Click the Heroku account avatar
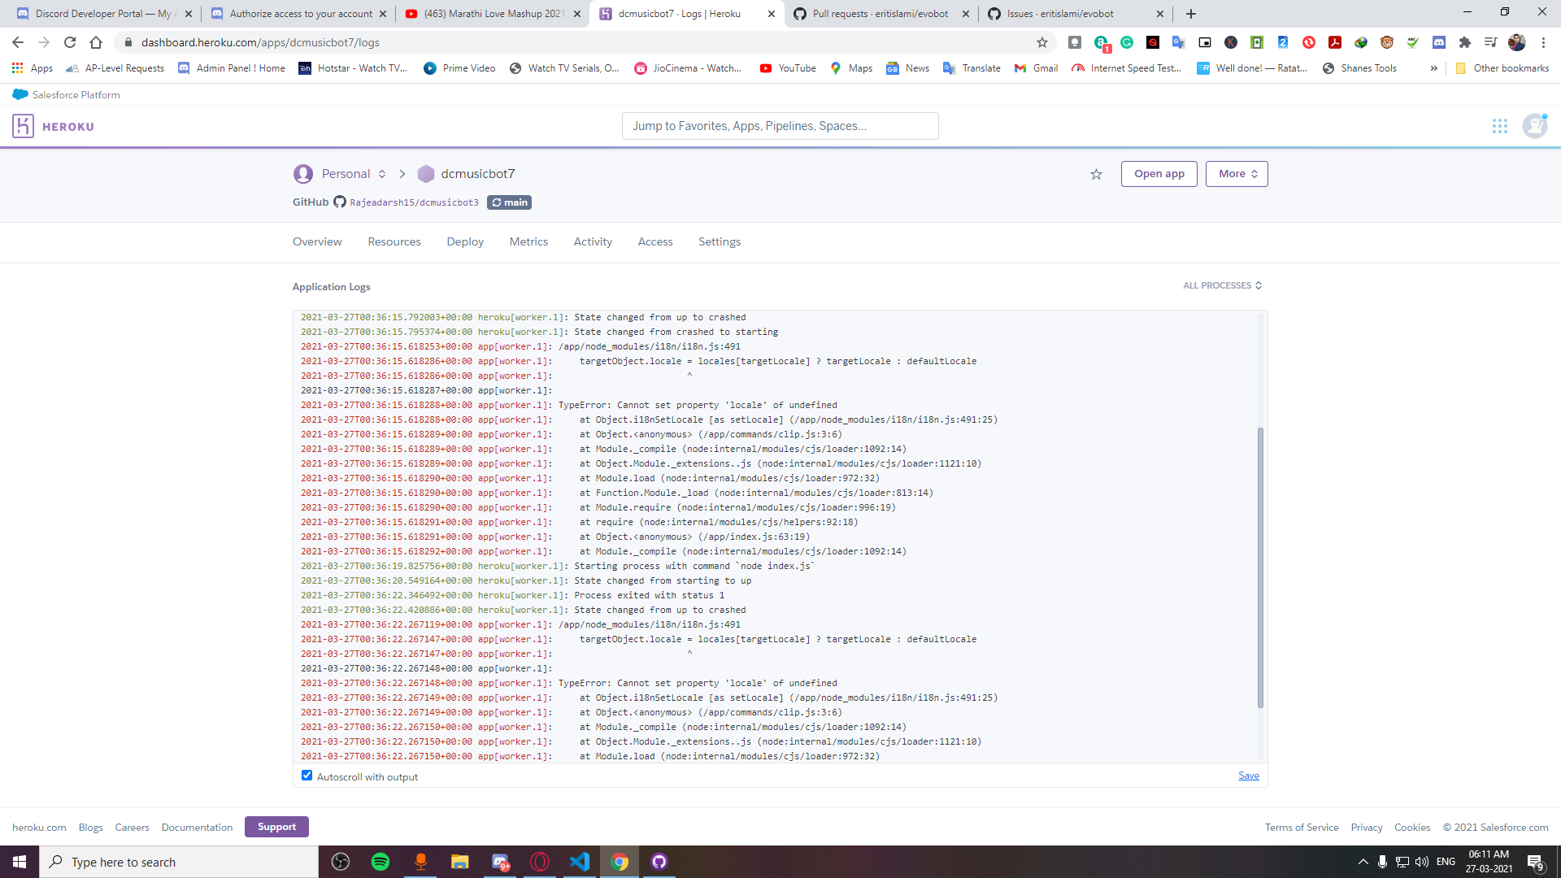 point(1535,126)
